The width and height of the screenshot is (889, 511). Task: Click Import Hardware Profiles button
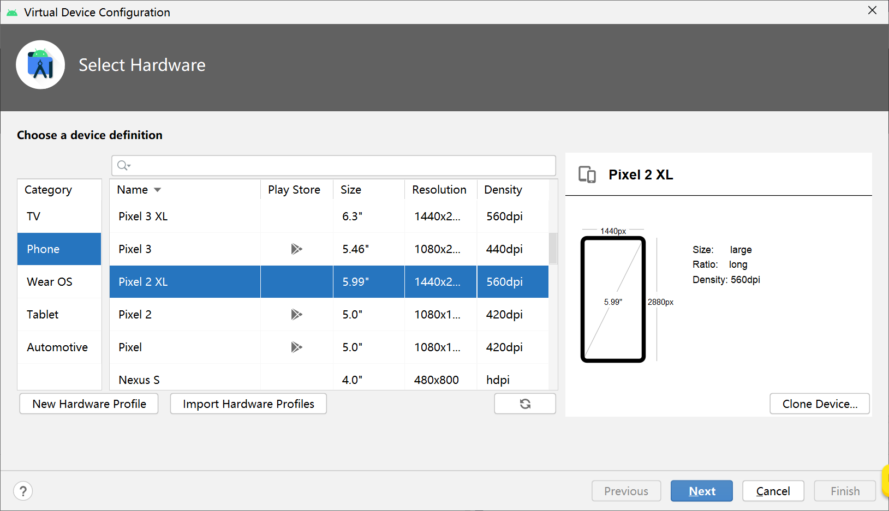point(248,404)
